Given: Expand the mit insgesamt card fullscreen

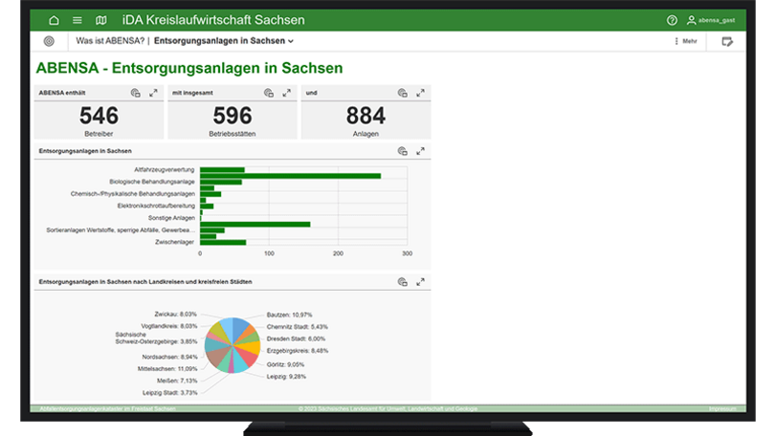Looking at the screenshot, I should pyautogui.click(x=287, y=93).
